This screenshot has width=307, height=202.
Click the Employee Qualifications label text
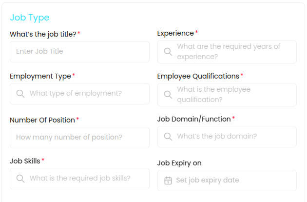tap(198, 76)
